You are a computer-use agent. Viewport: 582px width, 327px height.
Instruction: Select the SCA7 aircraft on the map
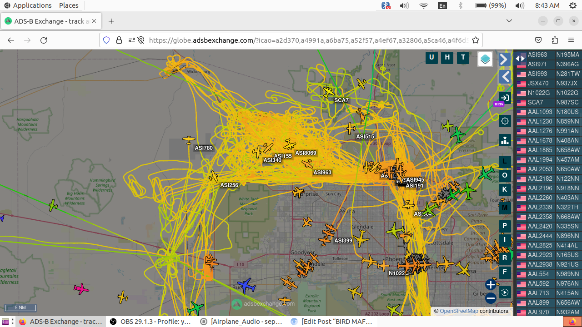click(329, 92)
